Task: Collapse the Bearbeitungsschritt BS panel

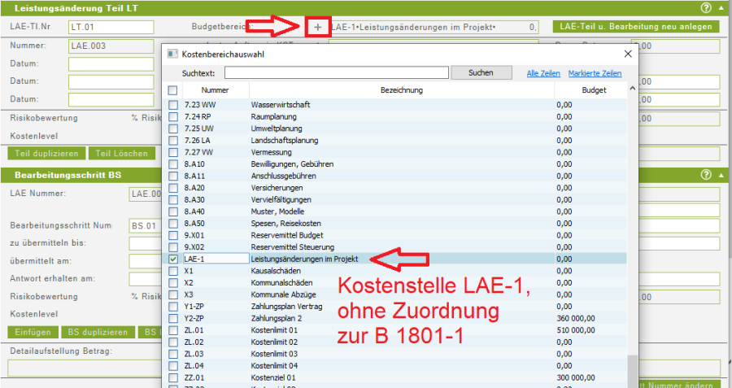Action: [x=721, y=175]
